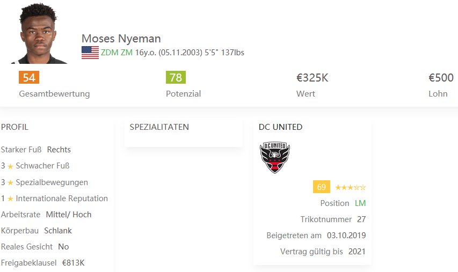
Task: Open the DC UNITED team heading link
Action: [x=280, y=127]
